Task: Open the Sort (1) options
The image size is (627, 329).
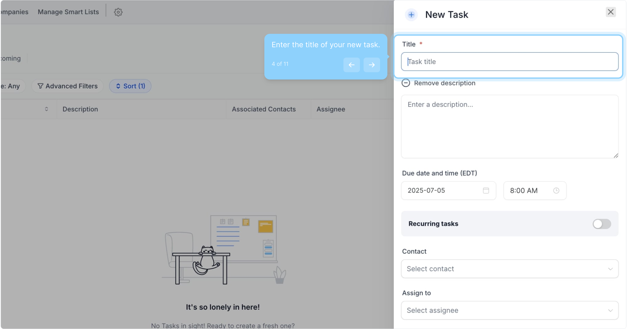Action: (130, 86)
